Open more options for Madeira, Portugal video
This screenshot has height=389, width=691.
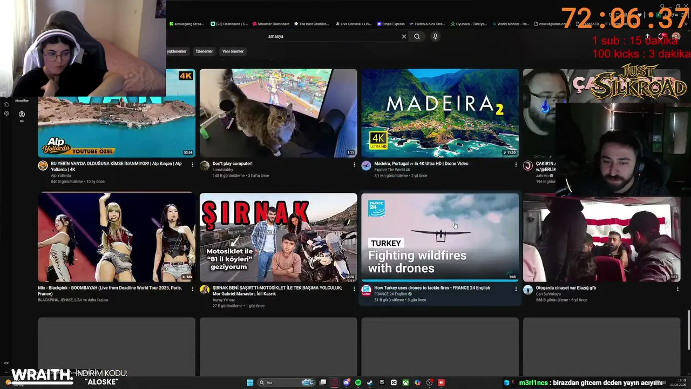click(516, 164)
